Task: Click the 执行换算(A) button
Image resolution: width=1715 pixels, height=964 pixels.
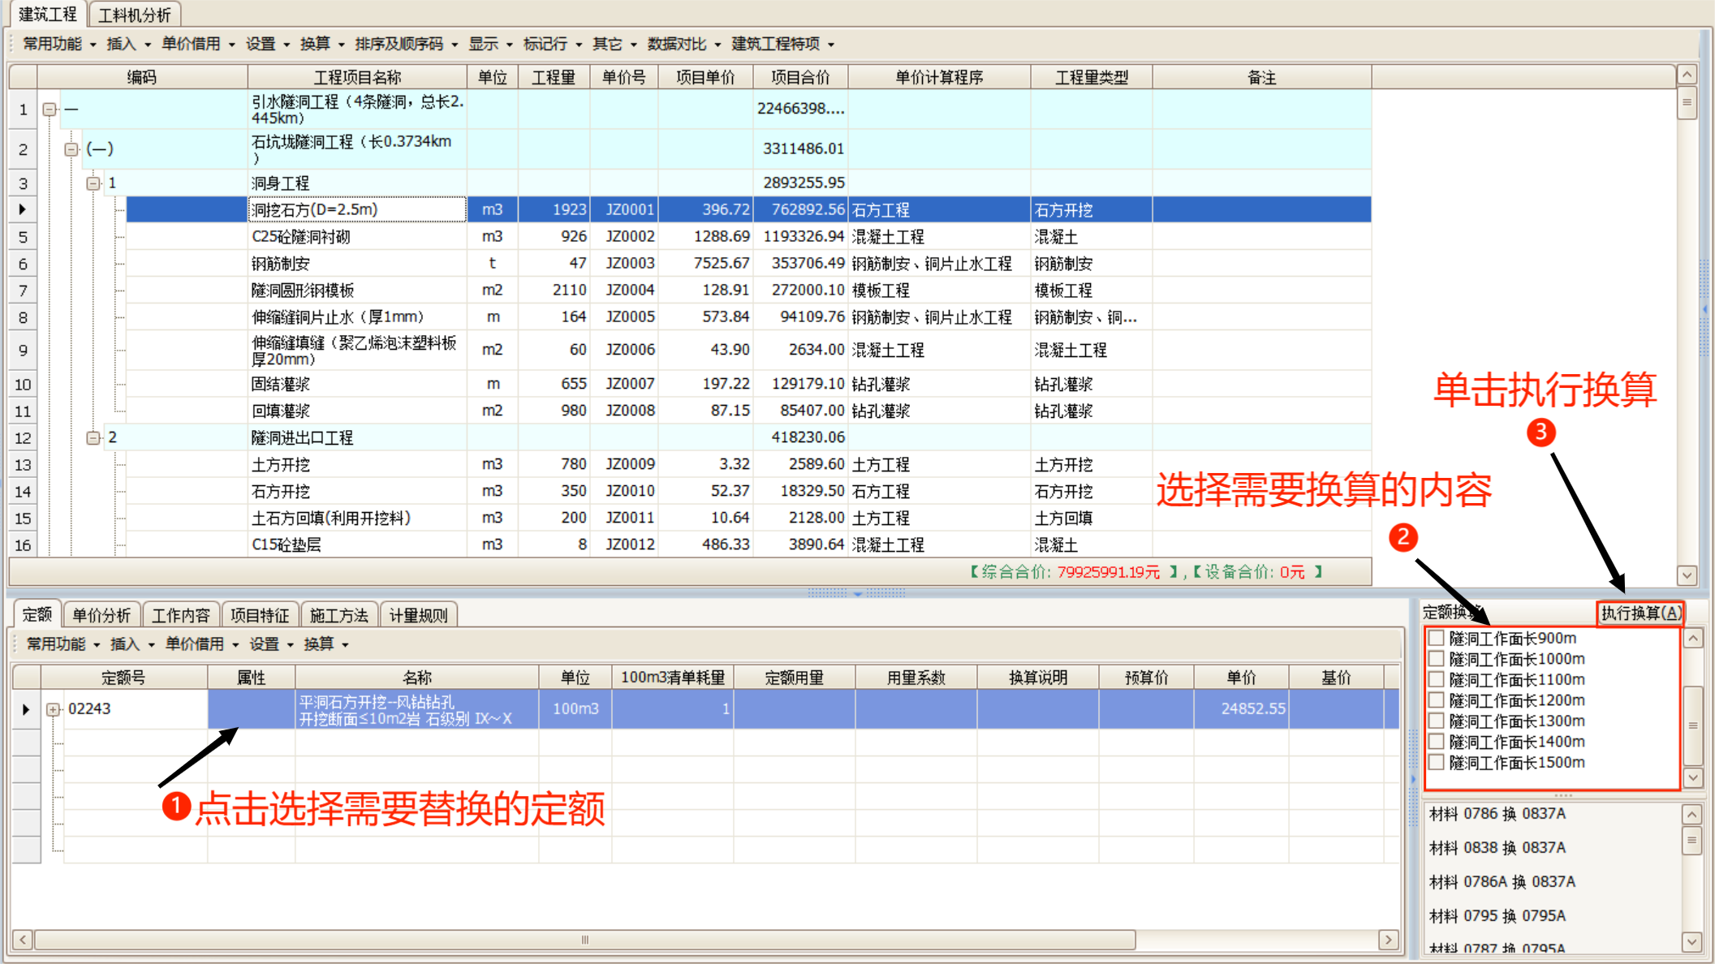Action: click(x=1640, y=613)
